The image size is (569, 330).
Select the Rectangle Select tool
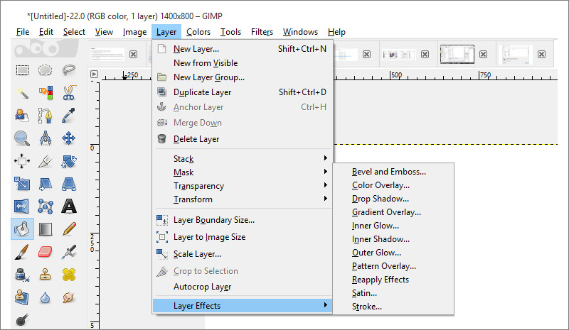tap(22, 70)
